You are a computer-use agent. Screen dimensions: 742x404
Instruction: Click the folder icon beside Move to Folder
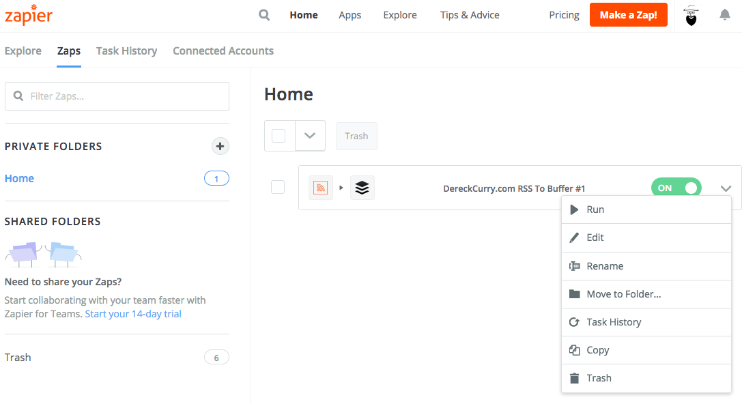(574, 293)
